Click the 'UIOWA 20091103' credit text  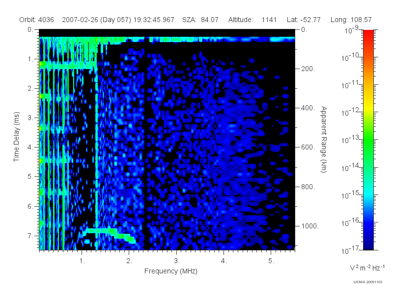coord(367,282)
